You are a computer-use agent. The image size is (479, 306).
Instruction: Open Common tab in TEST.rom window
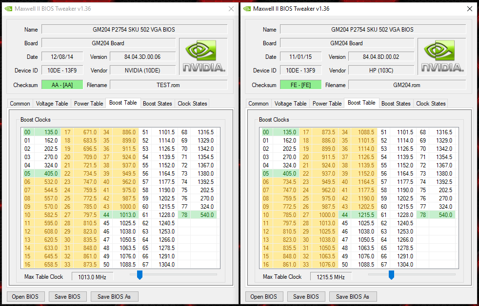[20, 104]
